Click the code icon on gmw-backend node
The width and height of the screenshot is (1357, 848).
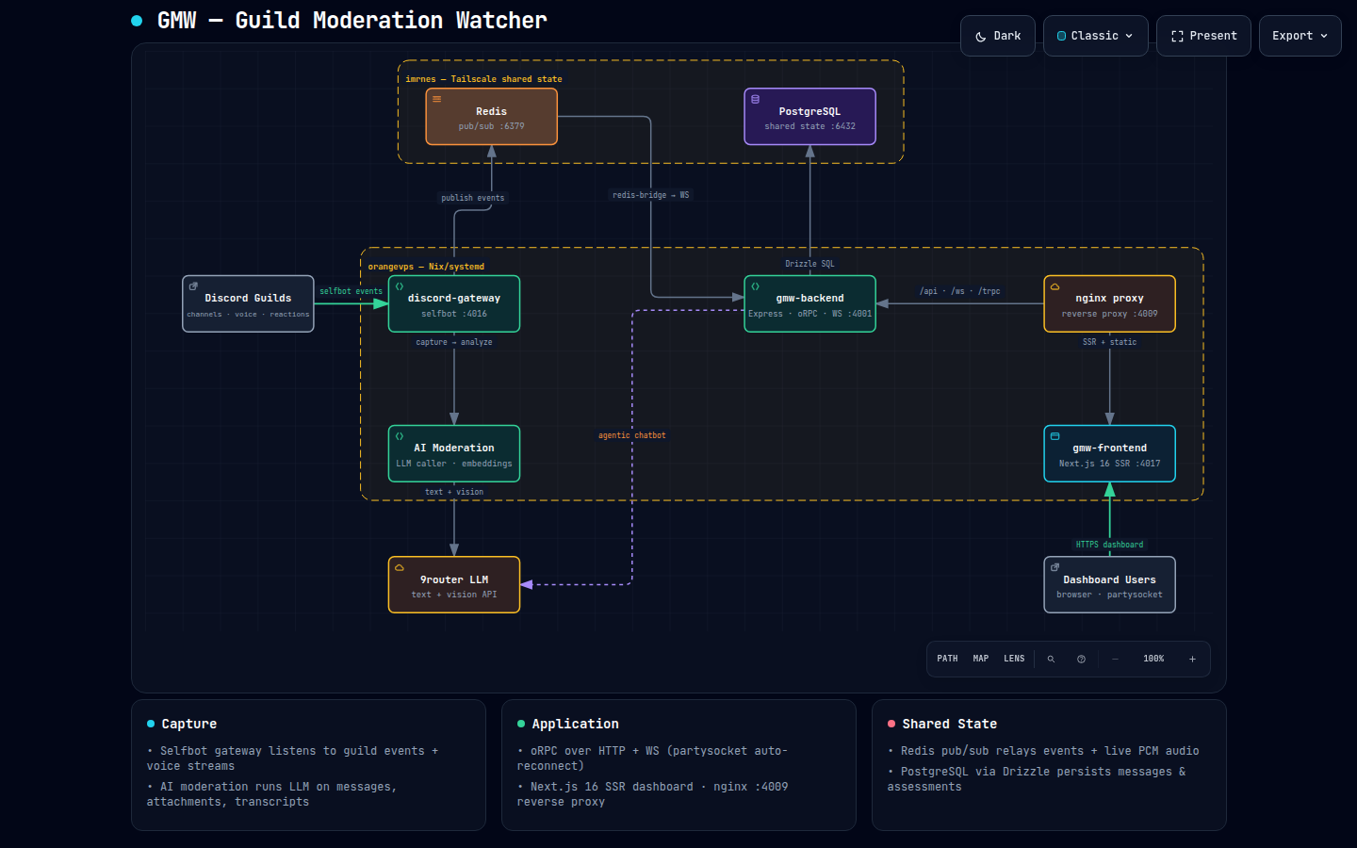click(755, 286)
